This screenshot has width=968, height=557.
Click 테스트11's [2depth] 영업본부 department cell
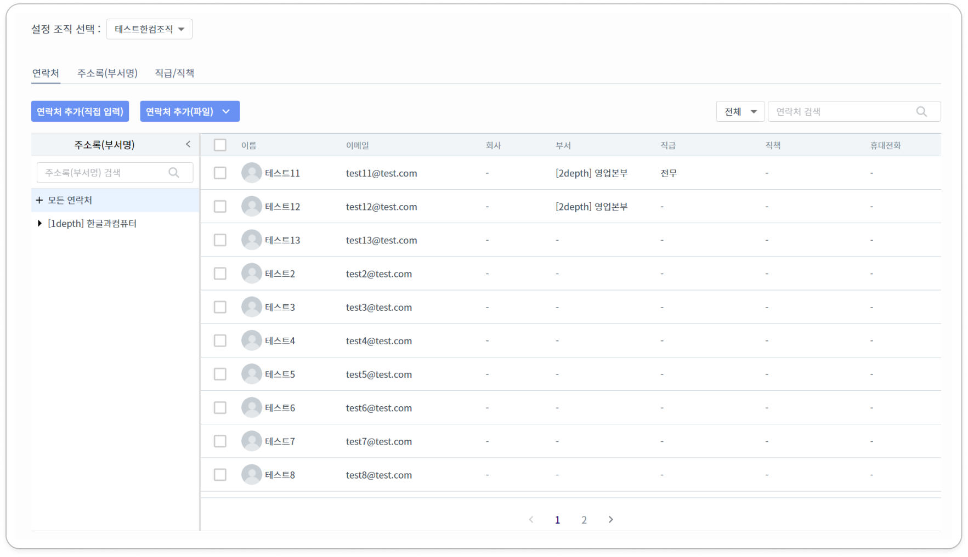click(591, 173)
